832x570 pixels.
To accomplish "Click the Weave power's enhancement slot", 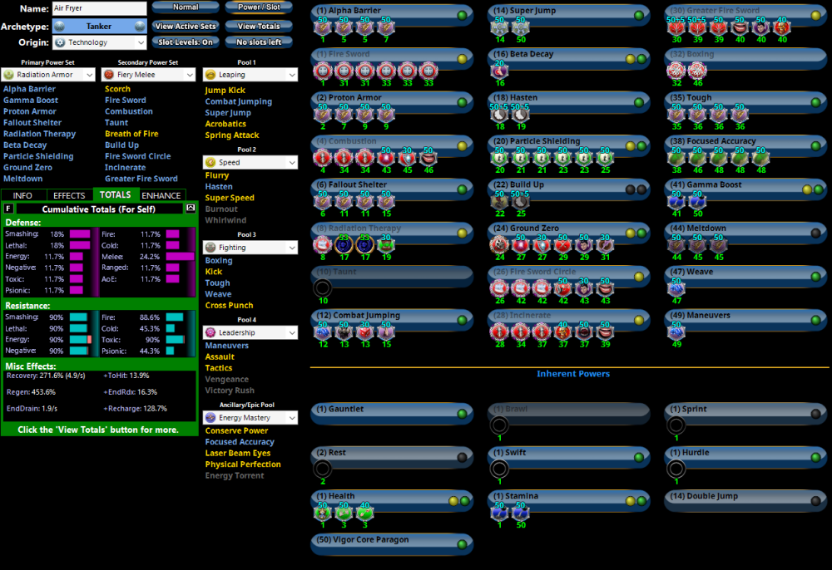I will pyautogui.click(x=676, y=288).
